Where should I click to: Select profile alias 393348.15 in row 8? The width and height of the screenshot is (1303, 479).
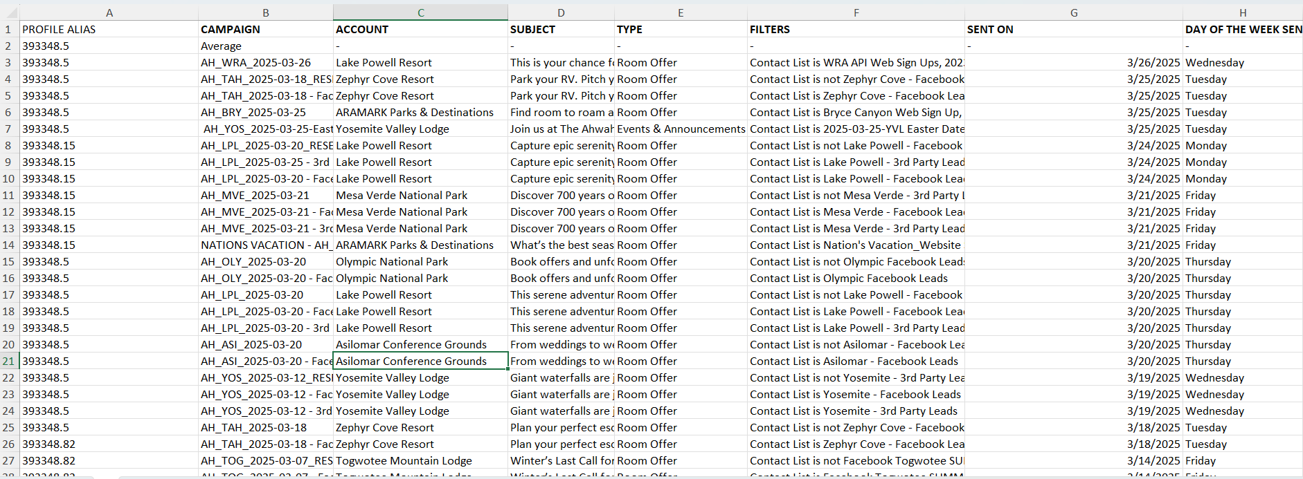coord(109,145)
